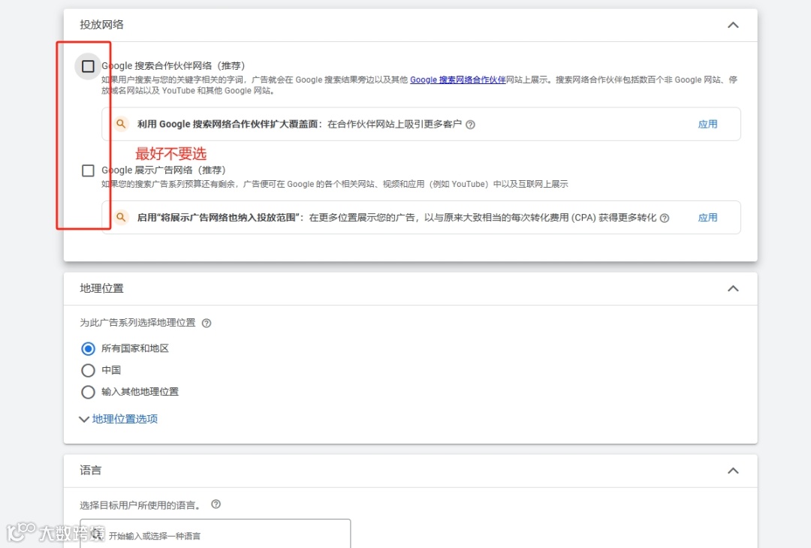Click the Google 展示广告网络（推荐） label
Screen dimensions: 811x548
click(164, 170)
